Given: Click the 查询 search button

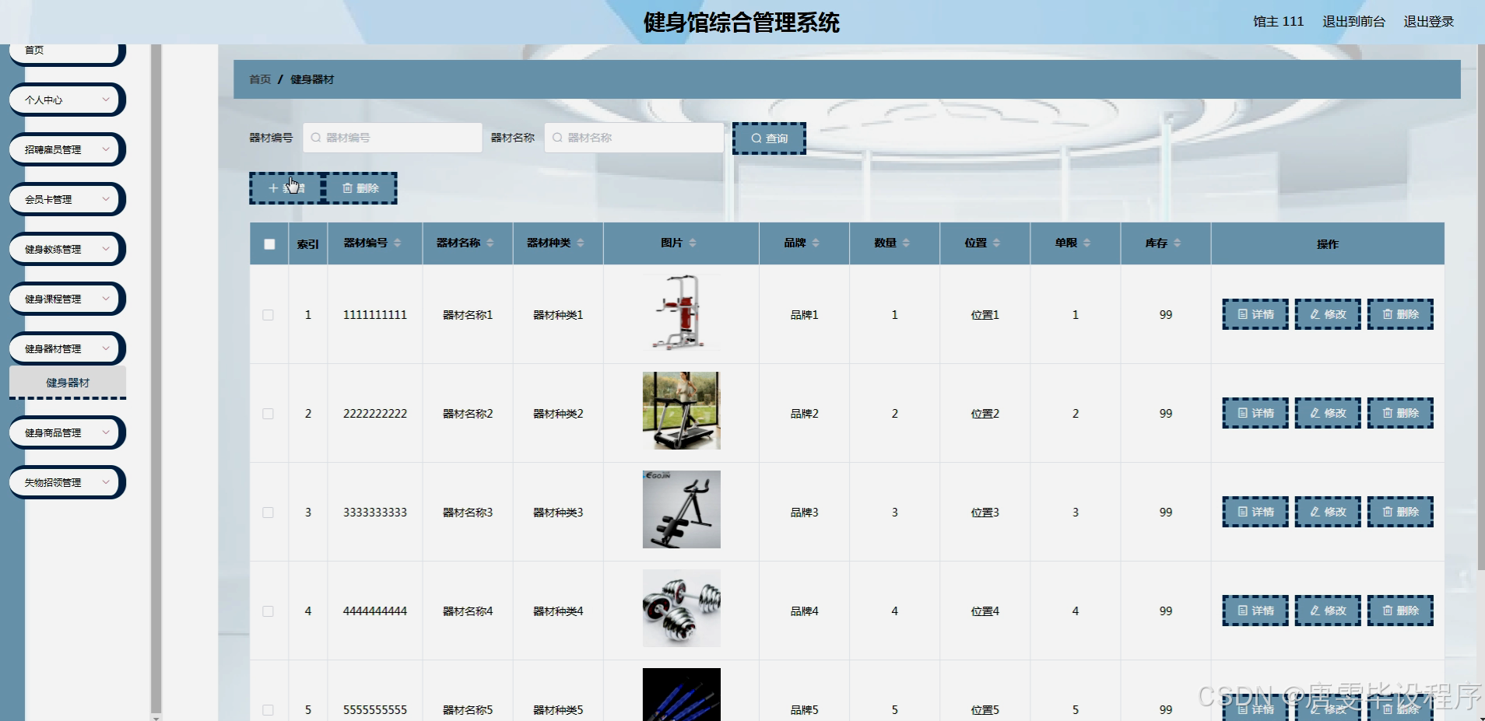Looking at the screenshot, I should click(769, 138).
